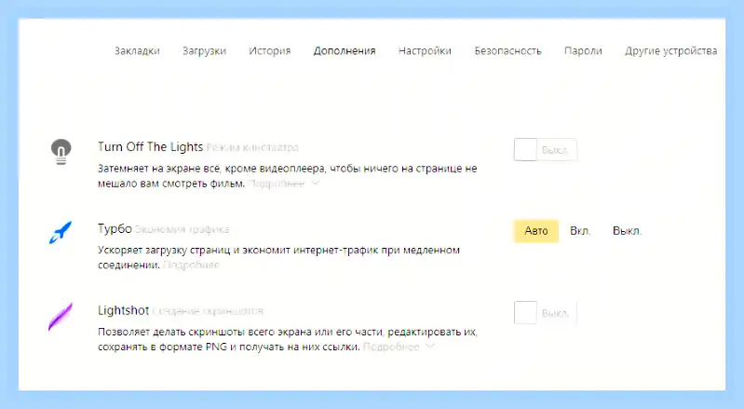The height and width of the screenshot is (409, 744).
Task: Set Turbo mode to Вкл.
Action: tap(580, 231)
